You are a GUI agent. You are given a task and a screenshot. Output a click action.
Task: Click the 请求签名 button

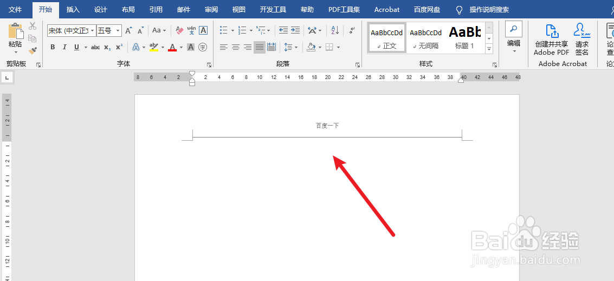pyautogui.click(x=582, y=39)
